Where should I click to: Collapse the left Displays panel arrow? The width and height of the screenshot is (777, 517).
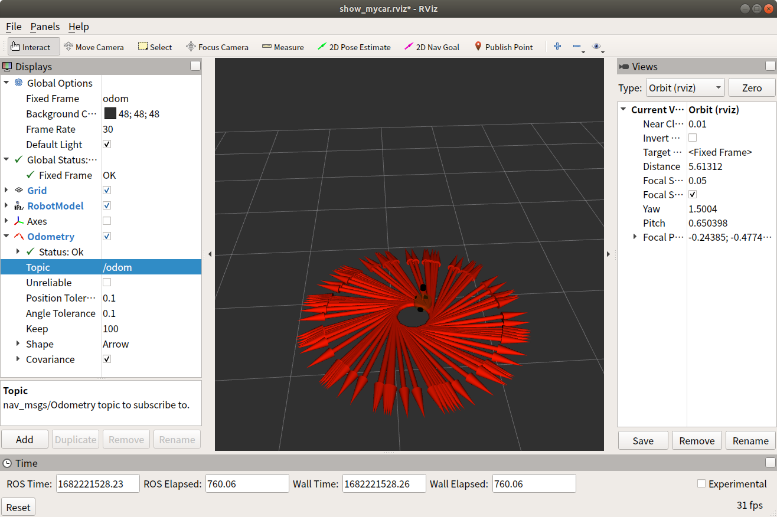pos(209,254)
